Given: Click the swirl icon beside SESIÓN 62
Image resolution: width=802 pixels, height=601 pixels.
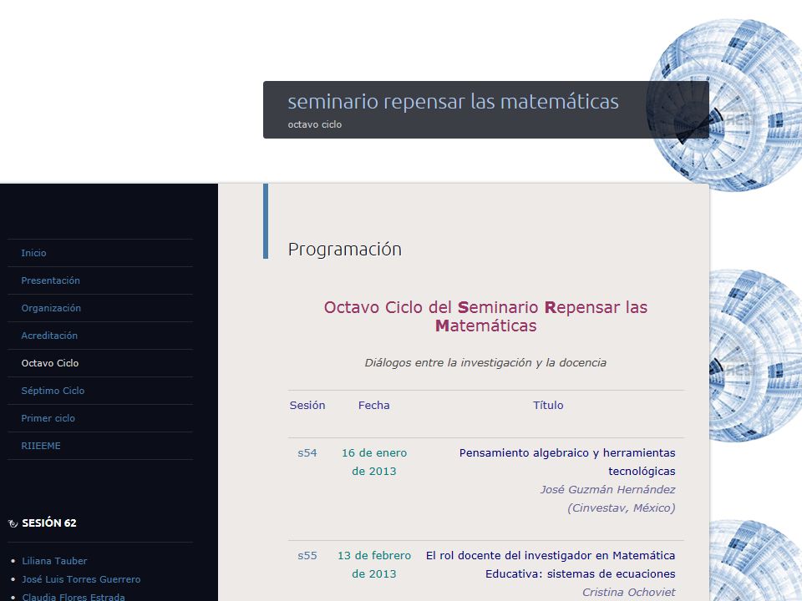Looking at the screenshot, I should point(13,523).
